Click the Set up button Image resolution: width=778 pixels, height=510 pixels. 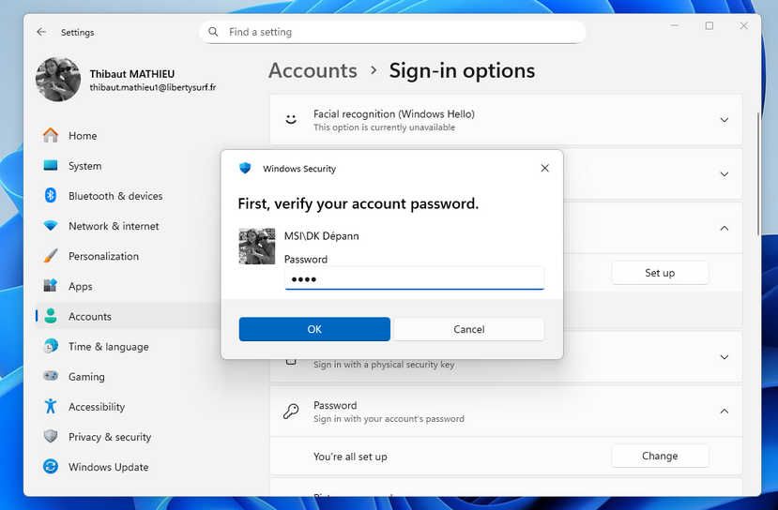(x=660, y=273)
